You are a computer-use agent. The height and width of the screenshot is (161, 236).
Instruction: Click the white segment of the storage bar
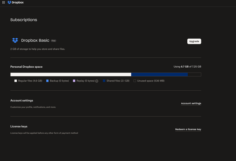click(71, 74)
